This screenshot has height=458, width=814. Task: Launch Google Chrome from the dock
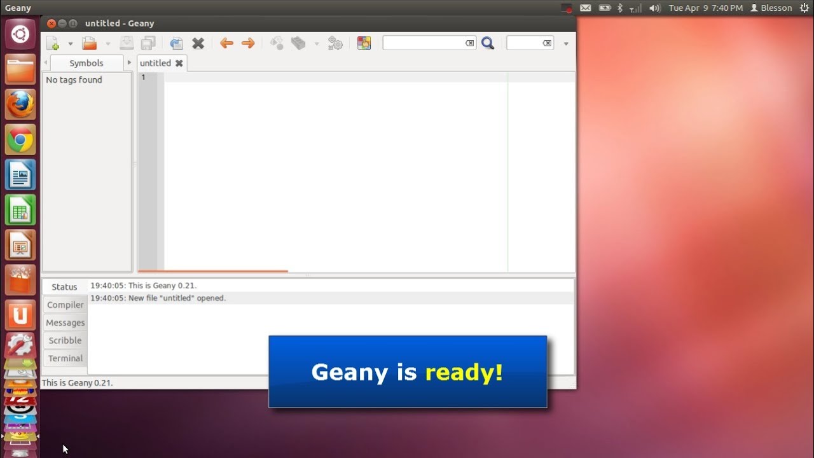(x=20, y=139)
